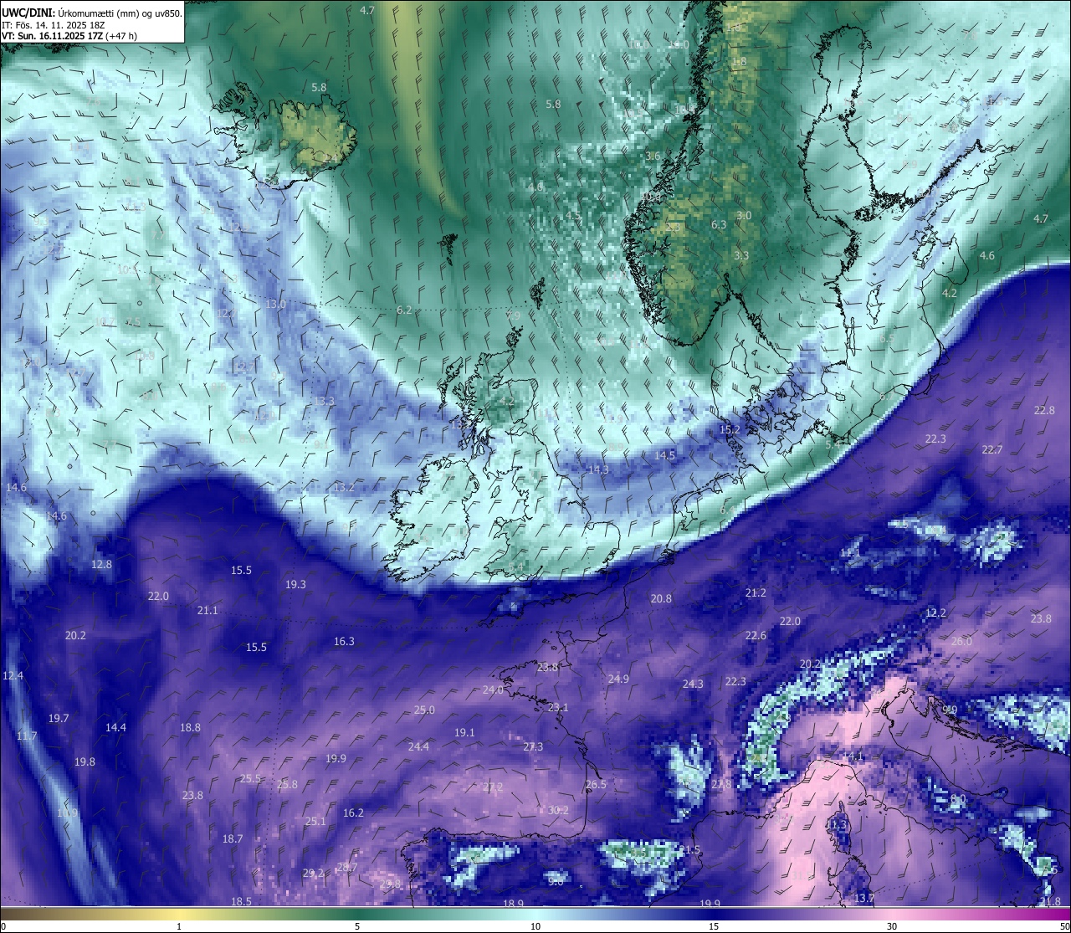The image size is (1071, 933).
Task: Click the map value 19.3 on the map
Action: pyautogui.click(x=295, y=584)
